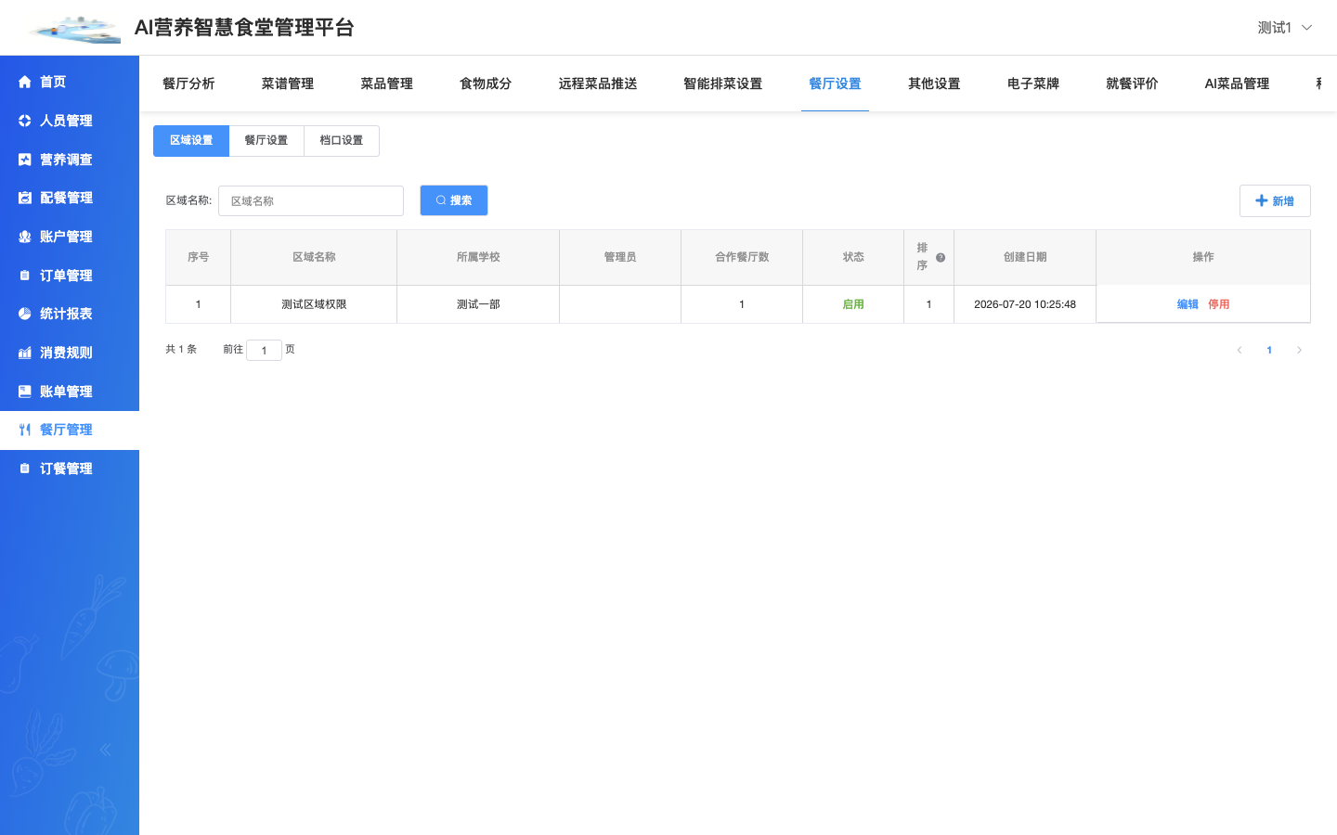Click the 搜索 search button
This screenshot has height=835, width=1337.
[454, 200]
